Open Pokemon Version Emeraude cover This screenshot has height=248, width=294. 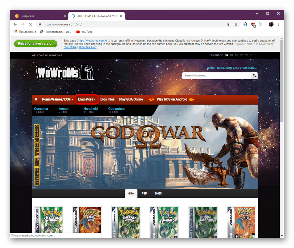tap(203, 222)
